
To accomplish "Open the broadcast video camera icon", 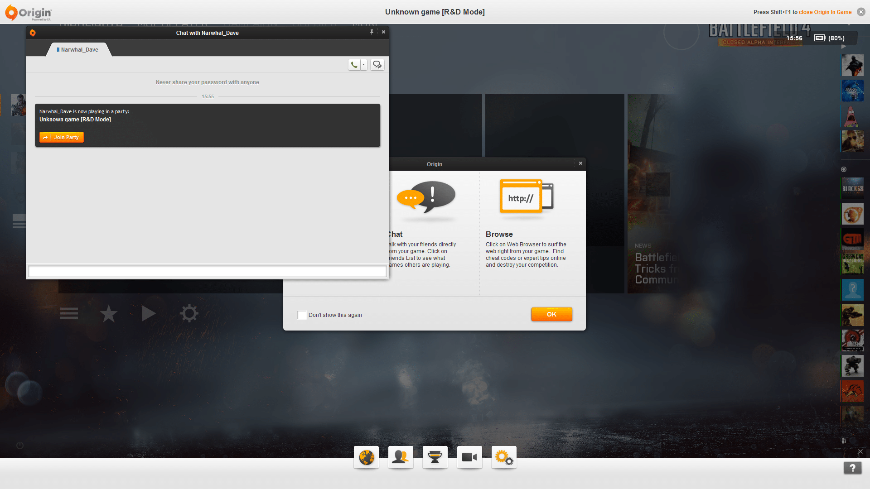I will (469, 457).
